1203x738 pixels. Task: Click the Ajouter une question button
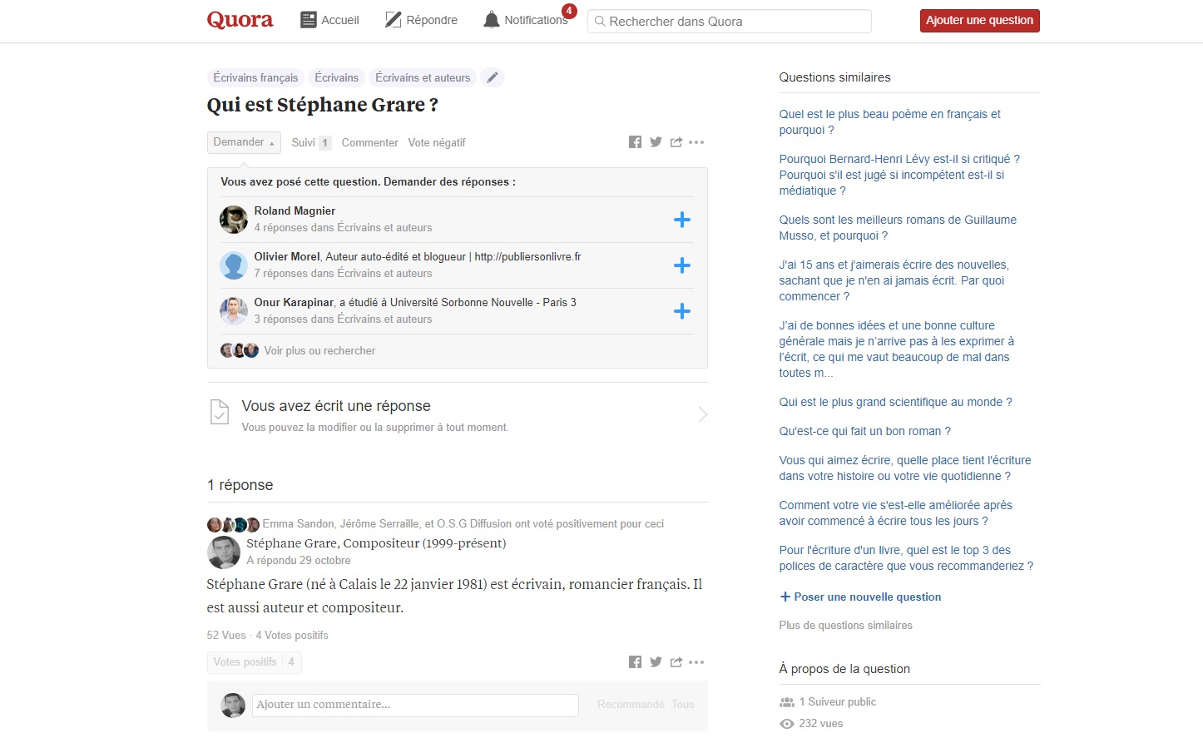pyautogui.click(x=979, y=21)
